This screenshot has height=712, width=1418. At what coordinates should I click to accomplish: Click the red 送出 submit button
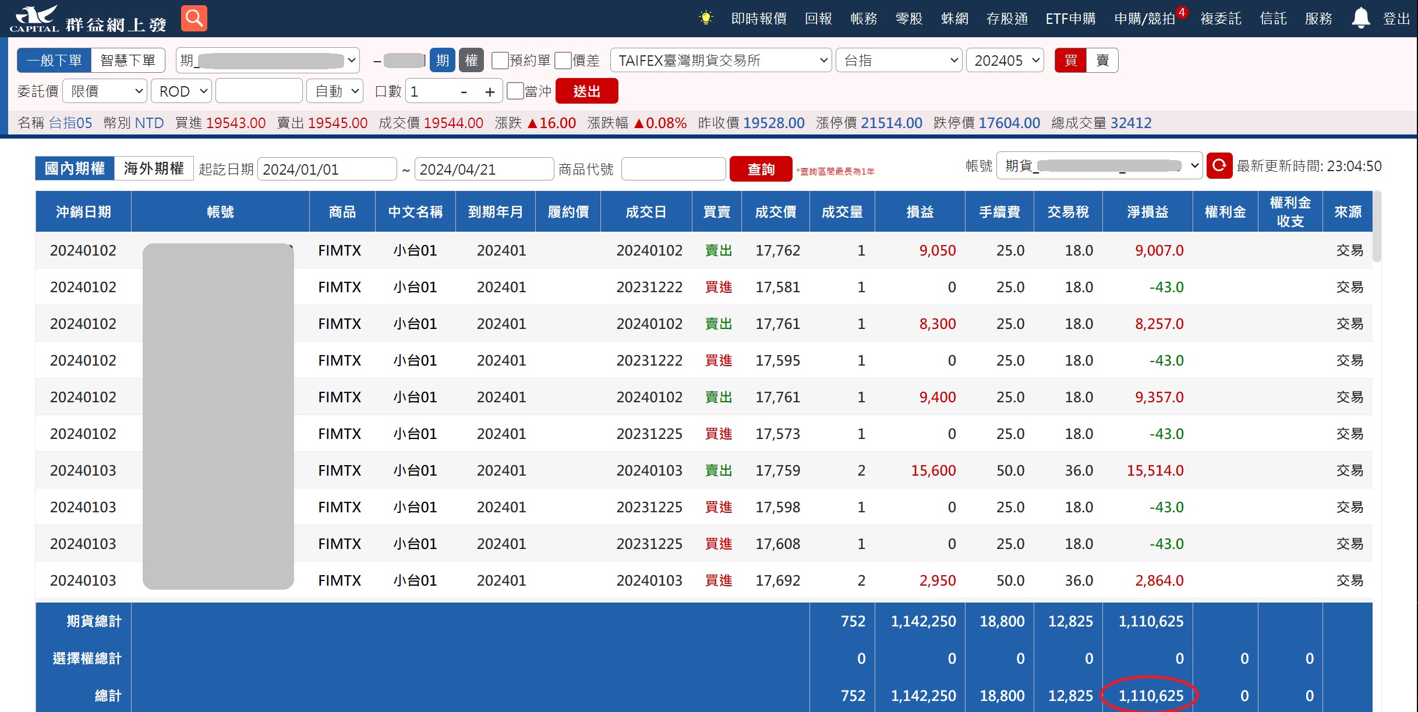pyautogui.click(x=586, y=91)
